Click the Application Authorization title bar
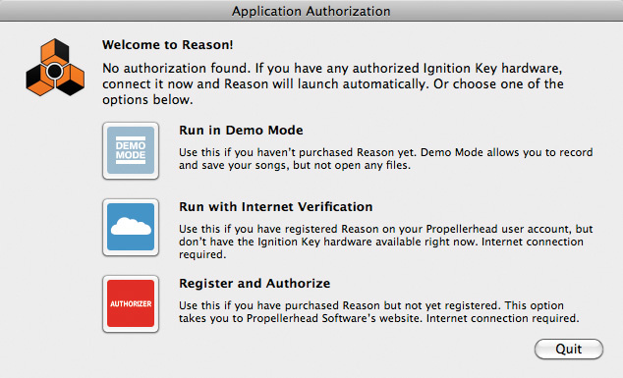 click(x=311, y=11)
